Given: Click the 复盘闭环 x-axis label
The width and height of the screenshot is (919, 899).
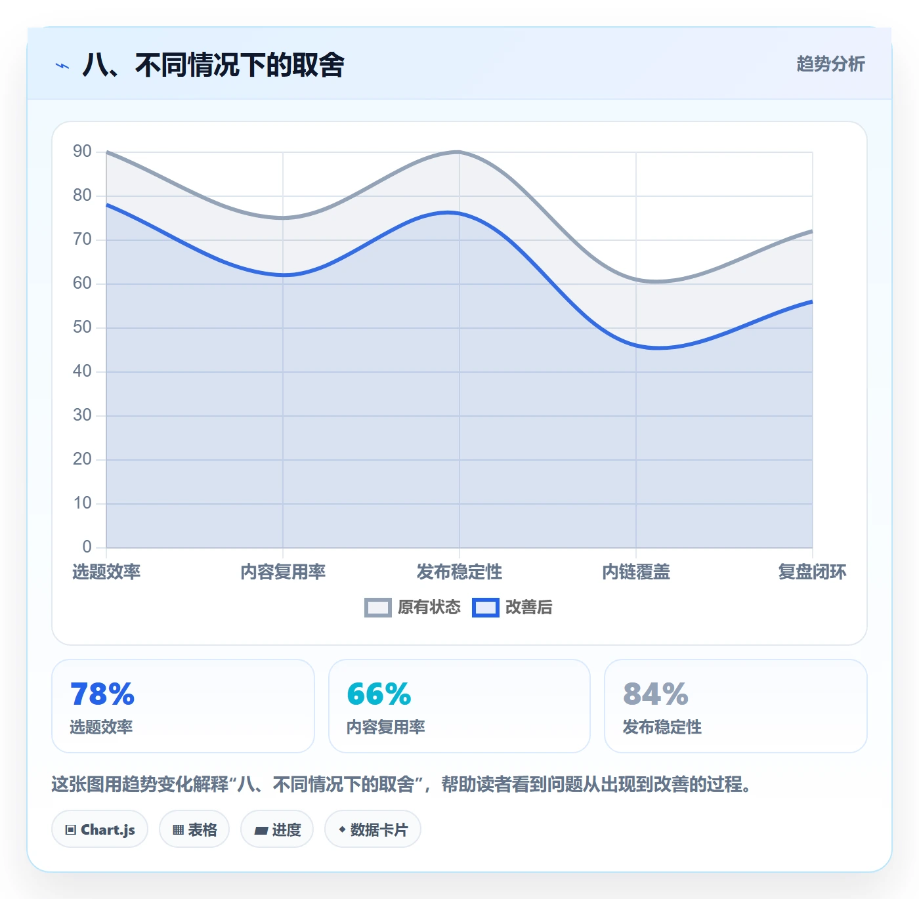Looking at the screenshot, I should click(x=813, y=572).
